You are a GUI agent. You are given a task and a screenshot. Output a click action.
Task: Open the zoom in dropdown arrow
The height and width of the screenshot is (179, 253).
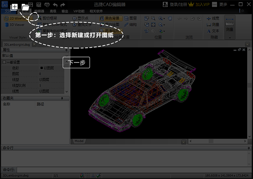click(x=164, y=19)
